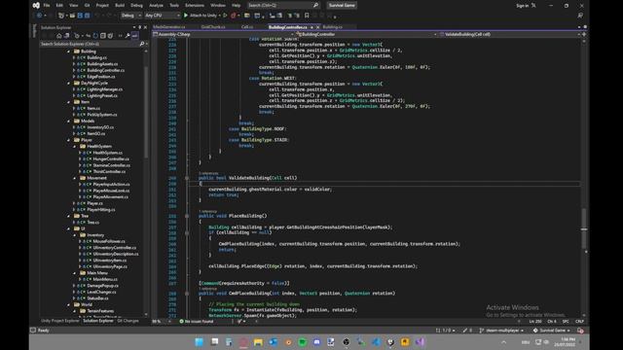Collapse the CmdPlaceBuilding method outlining box
This screenshot has height=350, width=623.
187,294
